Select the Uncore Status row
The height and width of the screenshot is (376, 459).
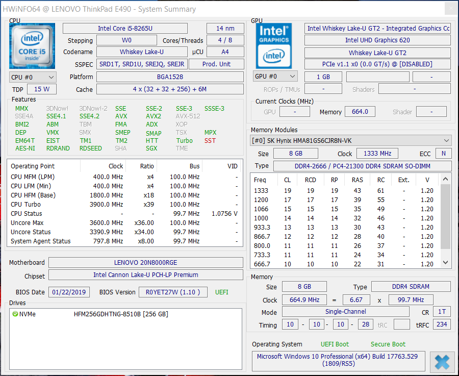pyautogui.click(x=125, y=232)
